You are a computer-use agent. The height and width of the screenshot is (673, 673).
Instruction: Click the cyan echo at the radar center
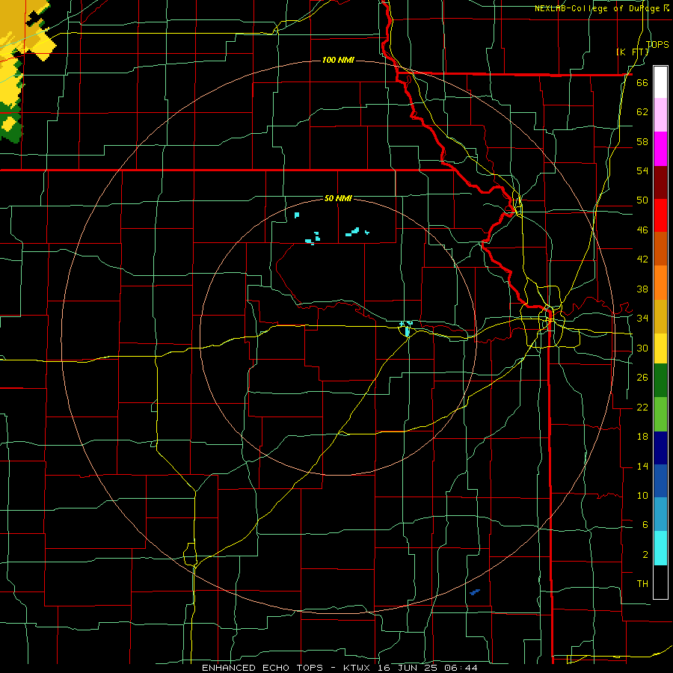[x=407, y=331]
